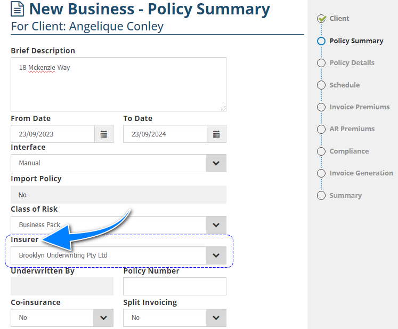Expand the Interface dropdown
This screenshot has width=398, height=329.
point(216,163)
